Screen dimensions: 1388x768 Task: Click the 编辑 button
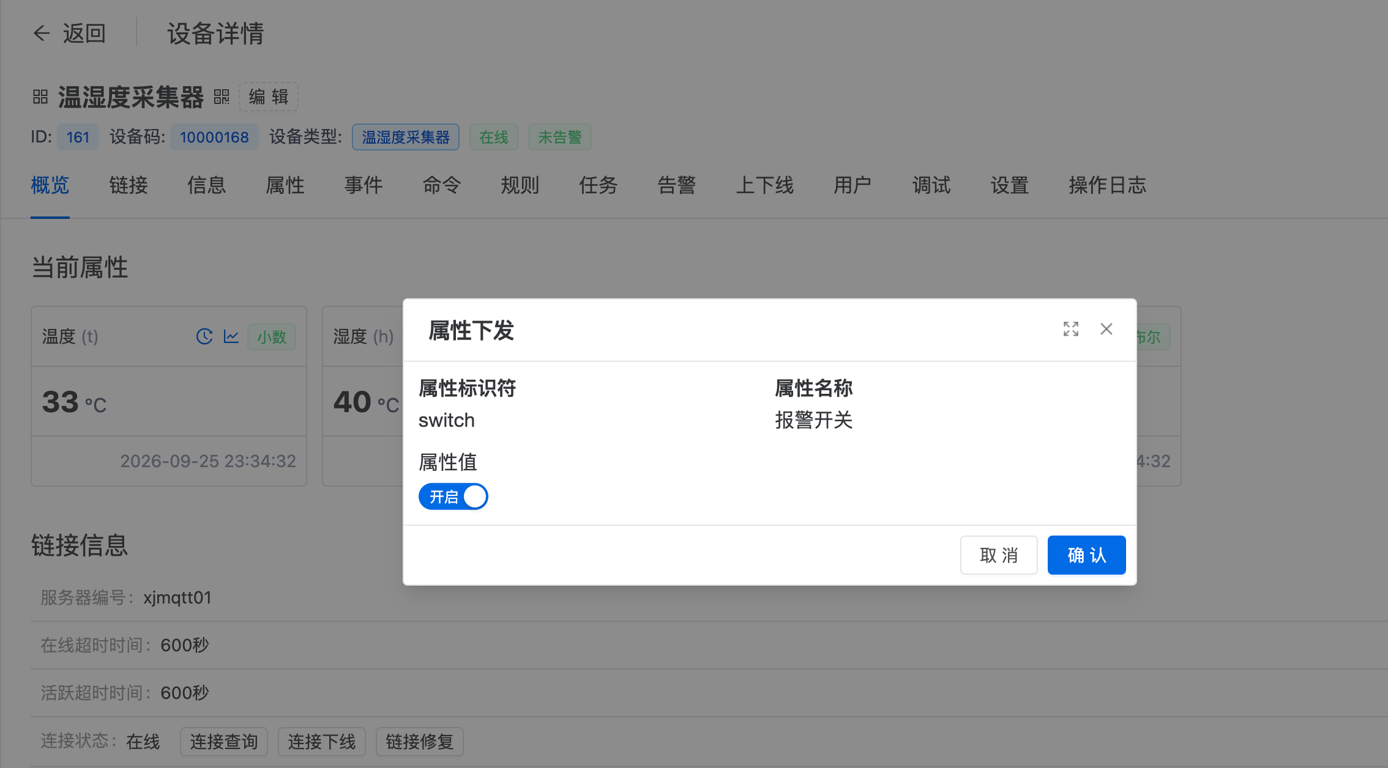pos(269,97)
